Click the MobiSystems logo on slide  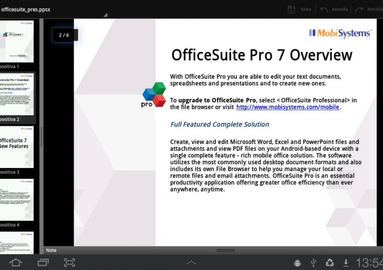tap(340, 33)
